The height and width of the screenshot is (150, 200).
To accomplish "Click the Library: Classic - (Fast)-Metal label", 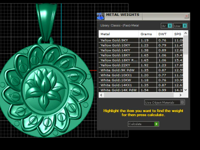I will [x=120, y=25].
